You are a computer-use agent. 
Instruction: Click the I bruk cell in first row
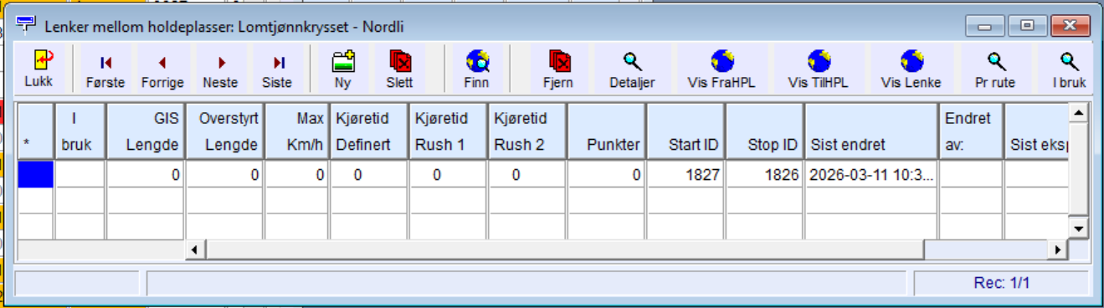tap(80, 174)
